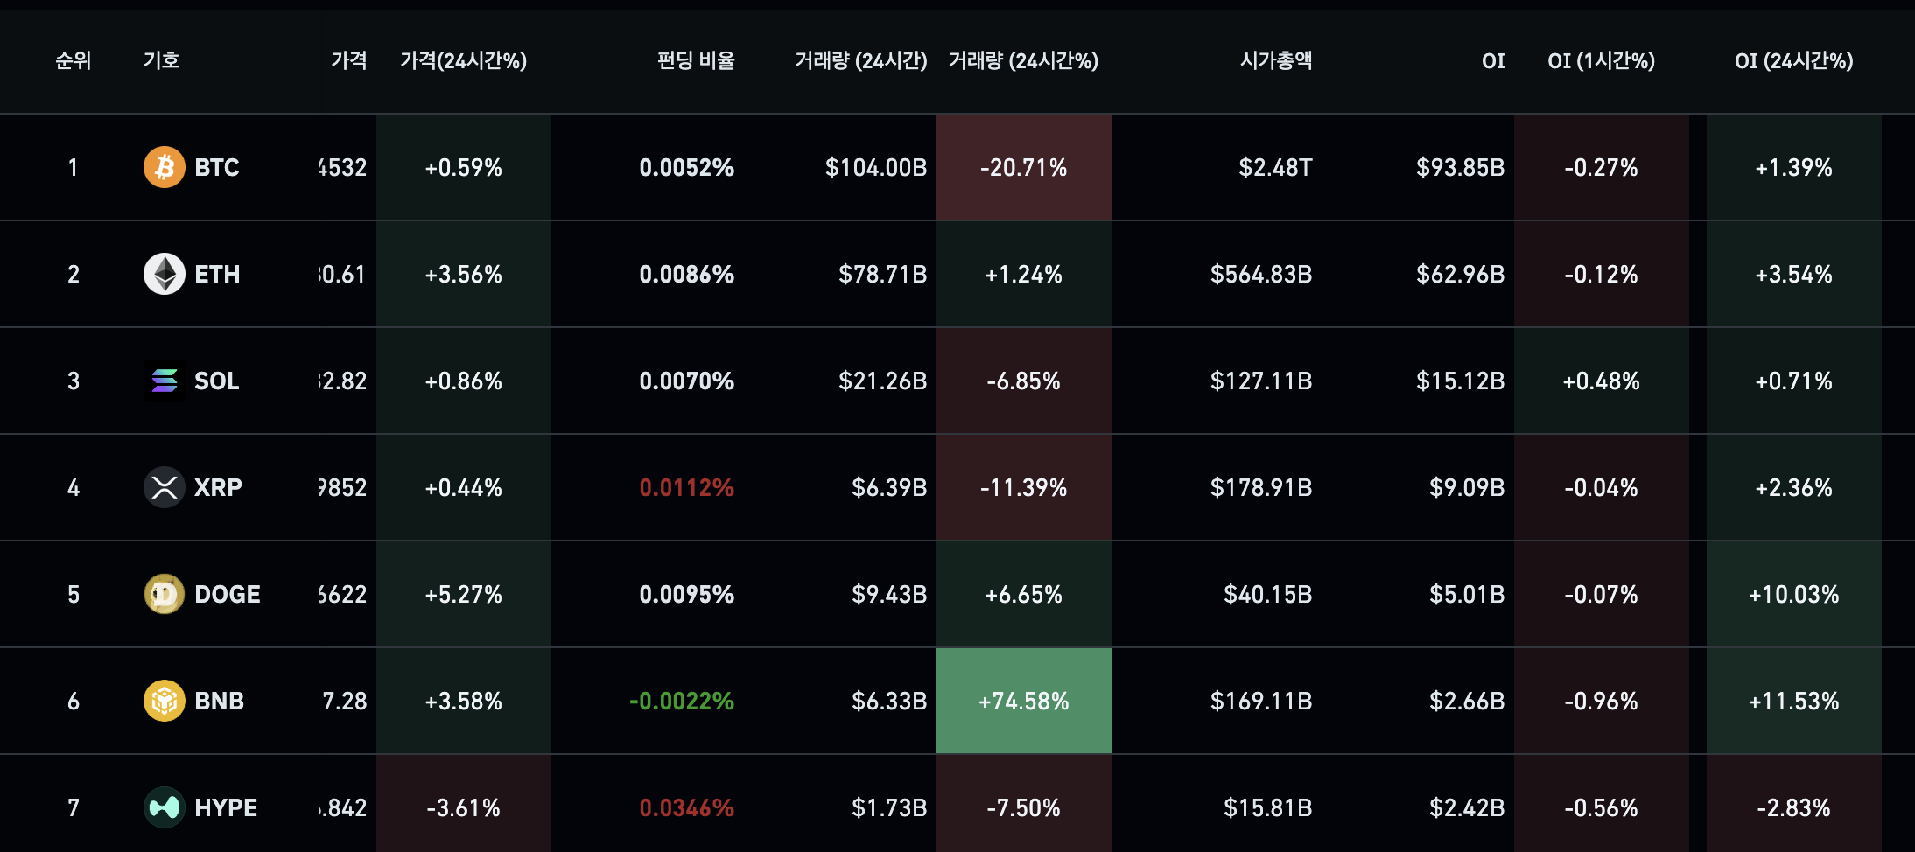The image size is (1915, 852).
Task: Sort by 시가총액 column header
Action: point(1275,60)
